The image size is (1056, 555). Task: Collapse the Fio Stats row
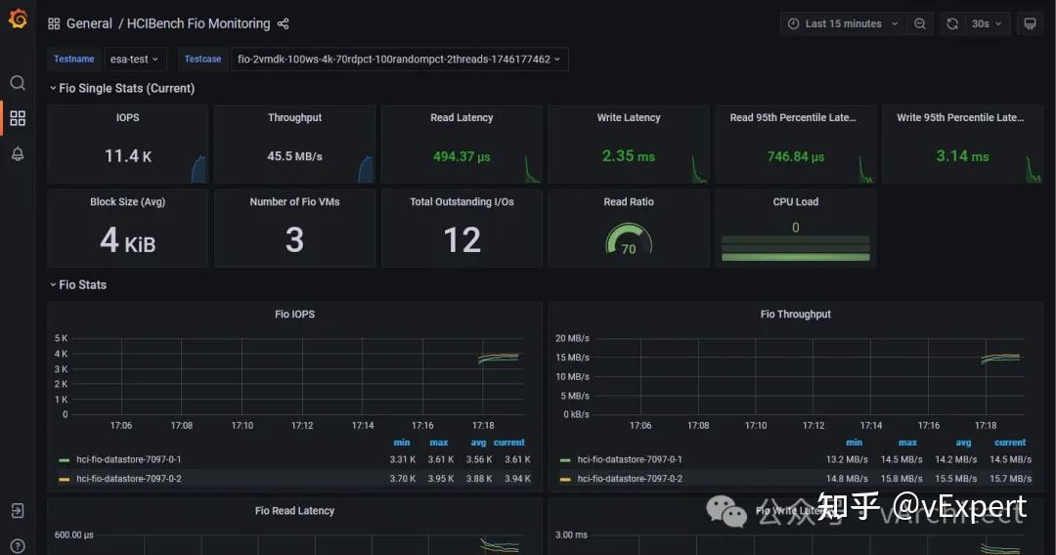tap(78, 284)
